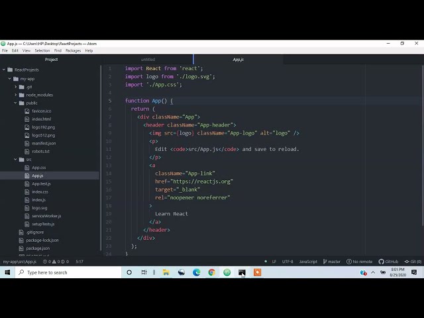The width and height of the screenshot is (424, 318).
Task: Open the command prompt taskbar icon
Action: (242, 272)
